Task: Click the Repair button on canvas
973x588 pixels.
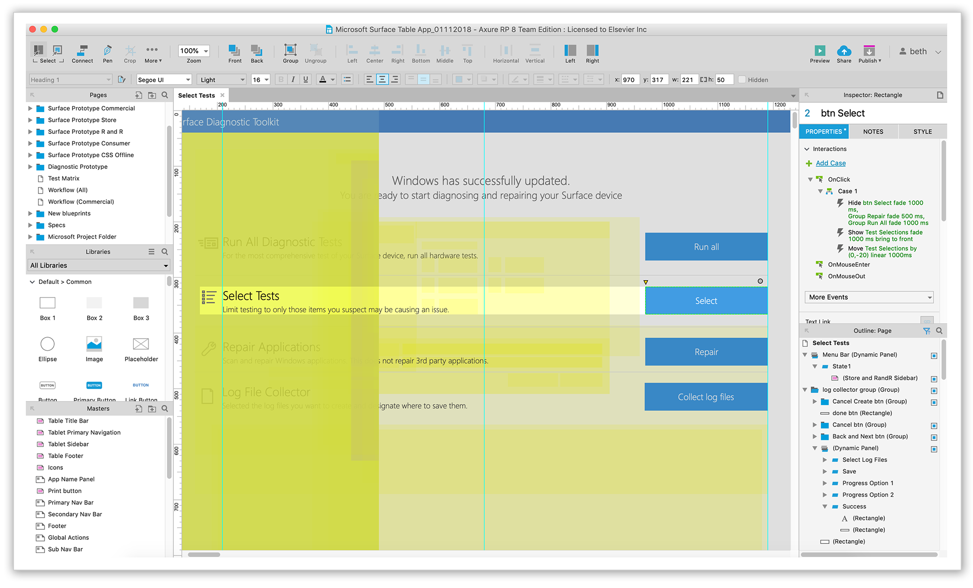Action: coord(706,352)
